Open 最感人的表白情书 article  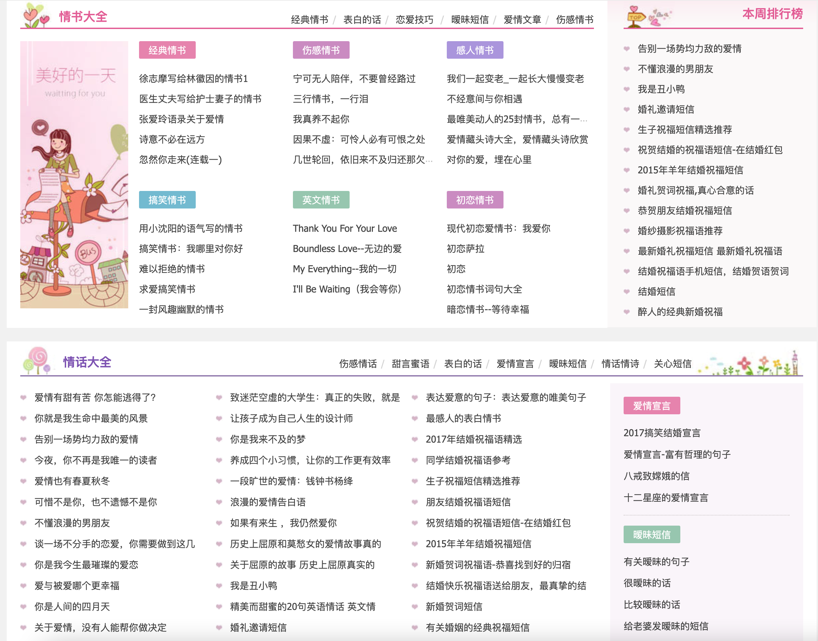coord(463,418)
